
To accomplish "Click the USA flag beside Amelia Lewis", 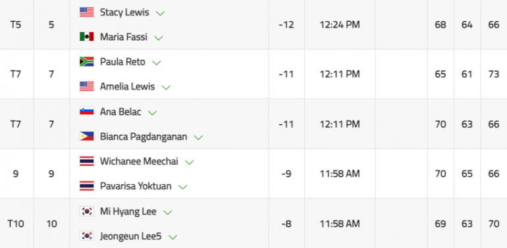I will point(87,87).
